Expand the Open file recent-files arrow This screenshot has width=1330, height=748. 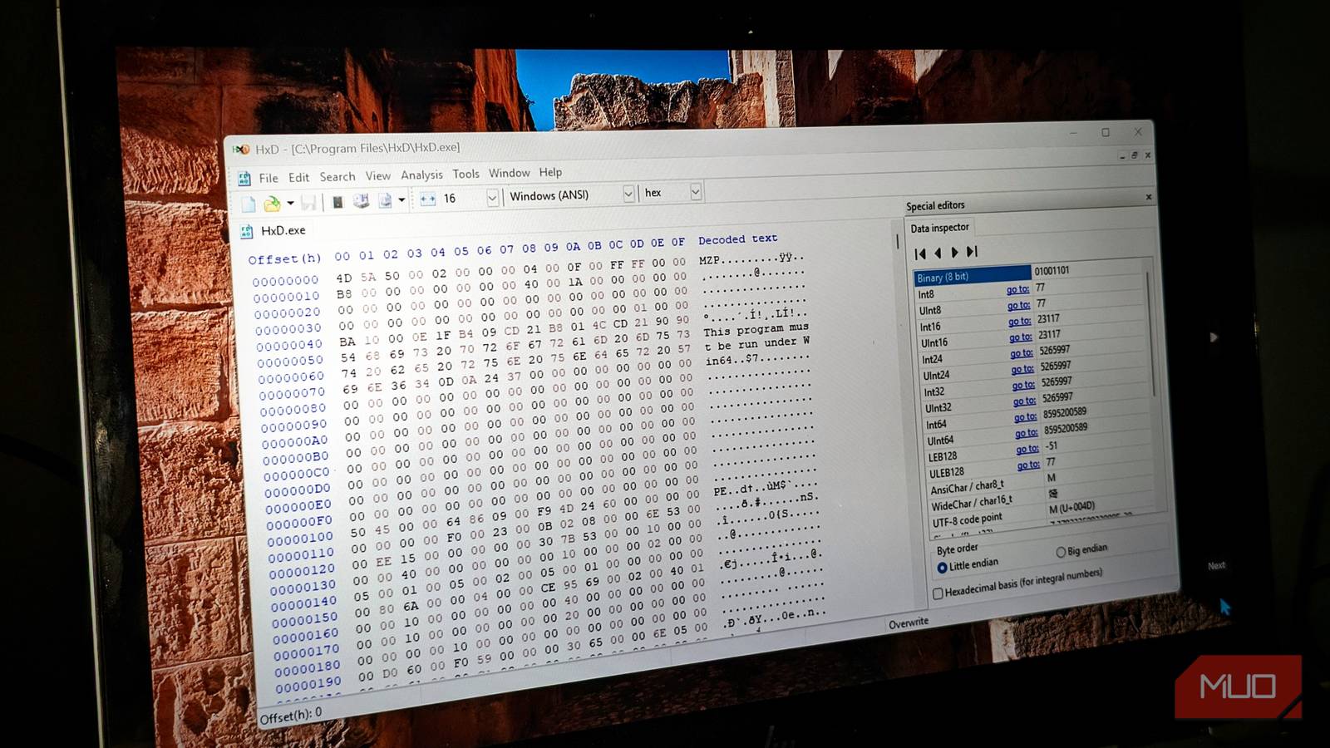point(290,203)
